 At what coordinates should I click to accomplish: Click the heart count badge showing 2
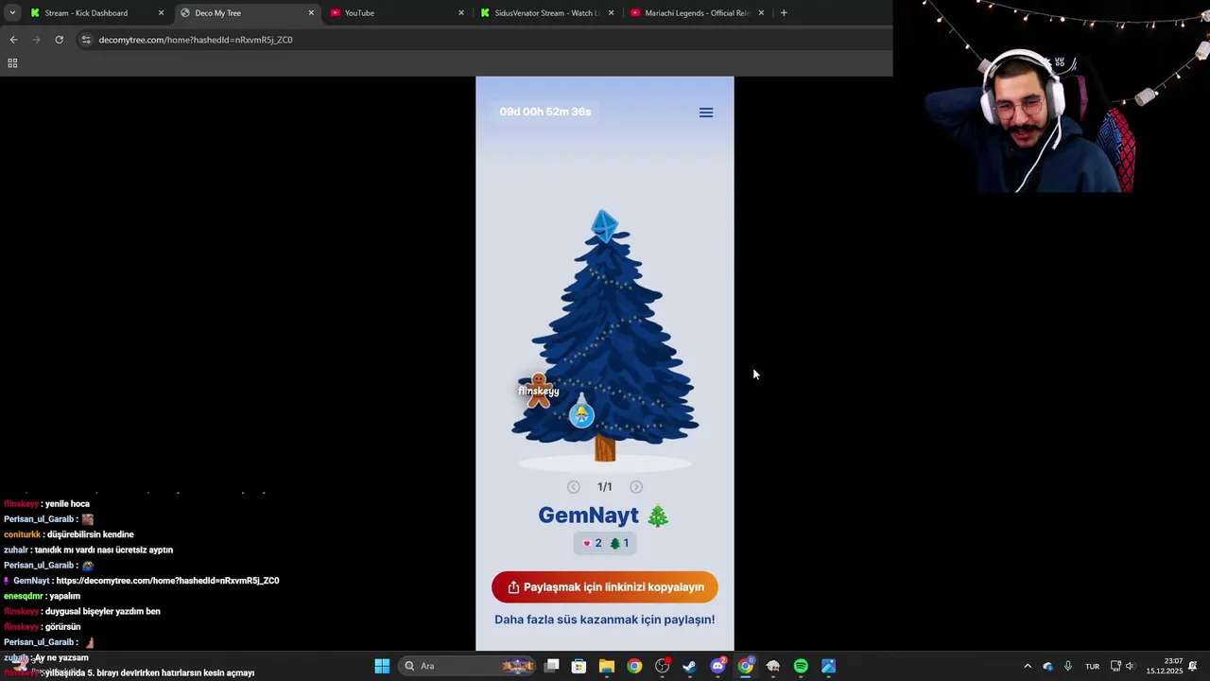coord(592,543)
